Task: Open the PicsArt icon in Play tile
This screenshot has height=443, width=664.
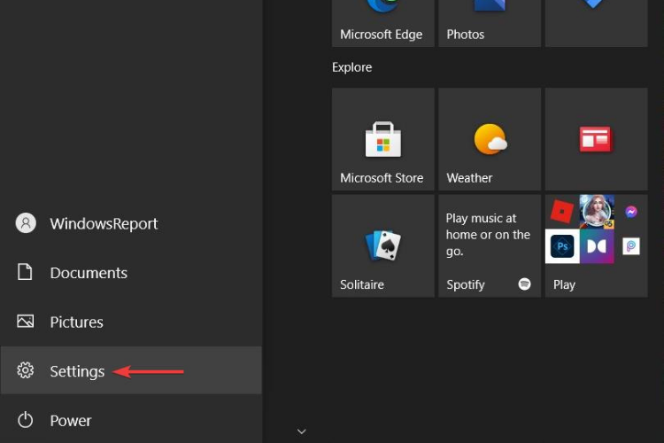Action: (x=631, y=246)
